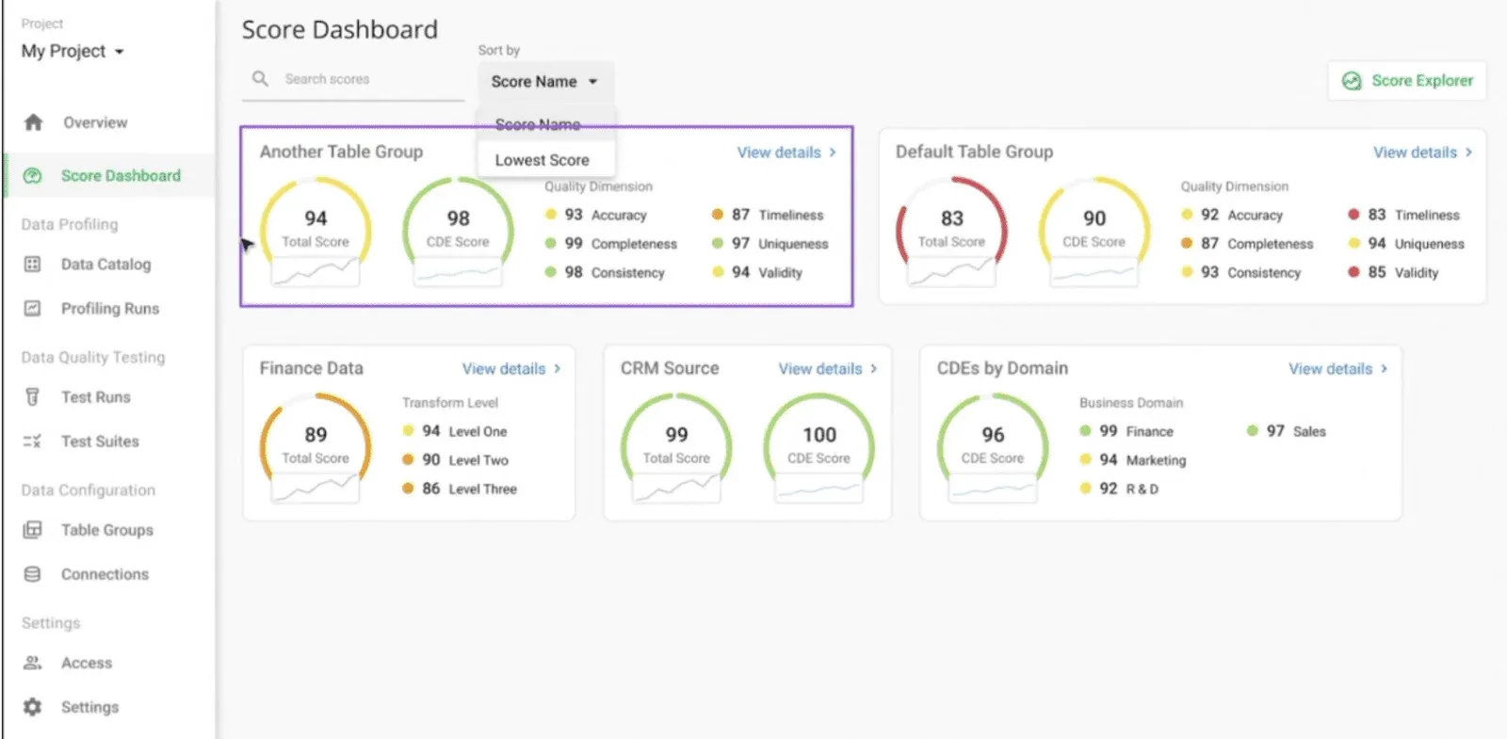Select Lowest Score sort option
The width and height of the screenshot is (1507, 739).
(543, 160)
